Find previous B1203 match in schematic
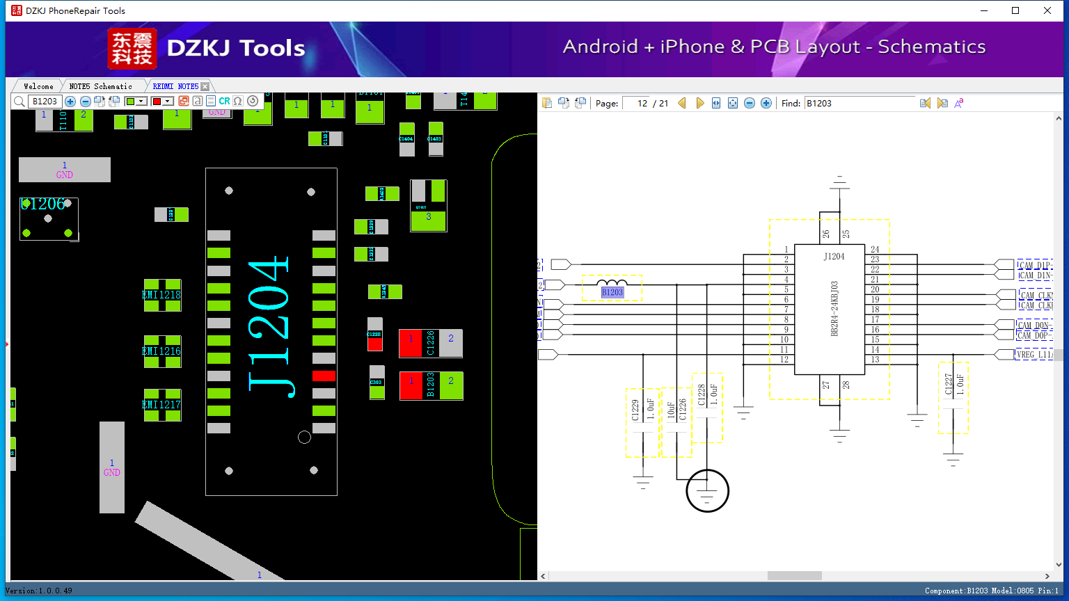 click(925, 103)
